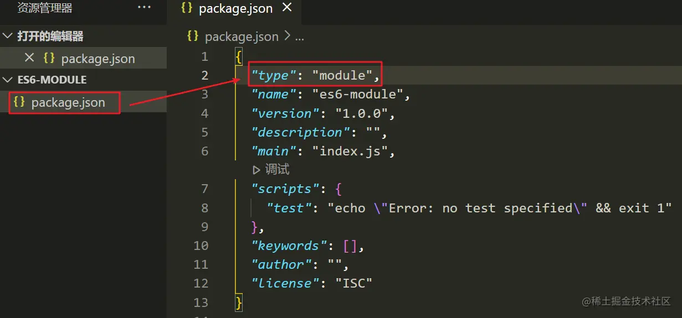
Task: Click line number 7 in the gutter
Action: 204,189
